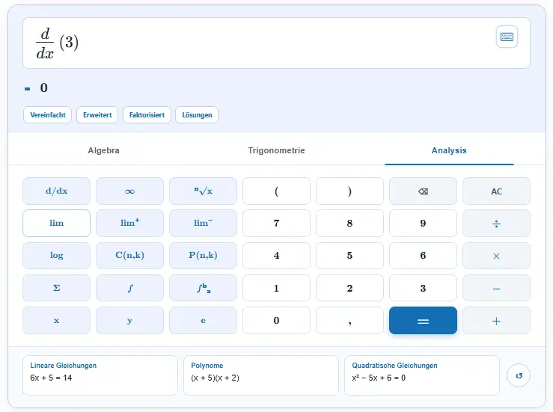
Task: Insert the log function
Action: (x=56, y=256)
